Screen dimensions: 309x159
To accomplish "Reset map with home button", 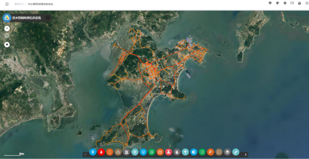I will click(x=7, y=45).
